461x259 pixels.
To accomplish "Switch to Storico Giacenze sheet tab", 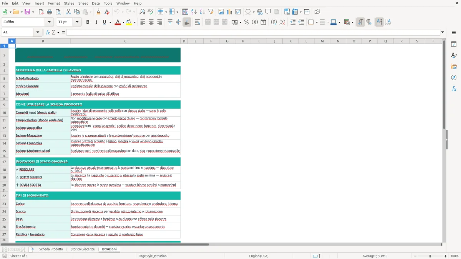I will pos(83,249).
